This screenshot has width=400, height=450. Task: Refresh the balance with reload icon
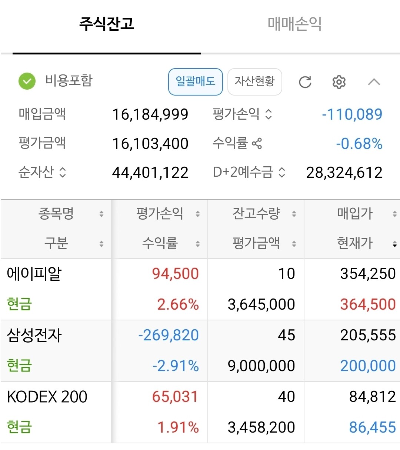click(x=305, y=82)
